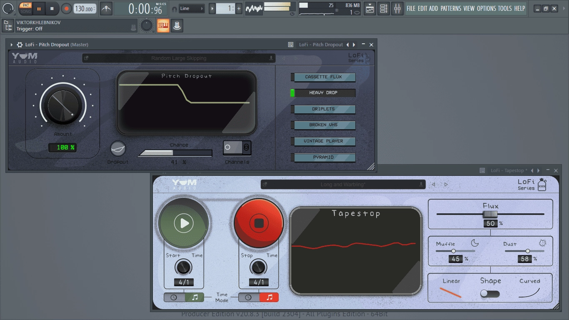Open Long and Warbling preset dropdown

coord(343,185)
